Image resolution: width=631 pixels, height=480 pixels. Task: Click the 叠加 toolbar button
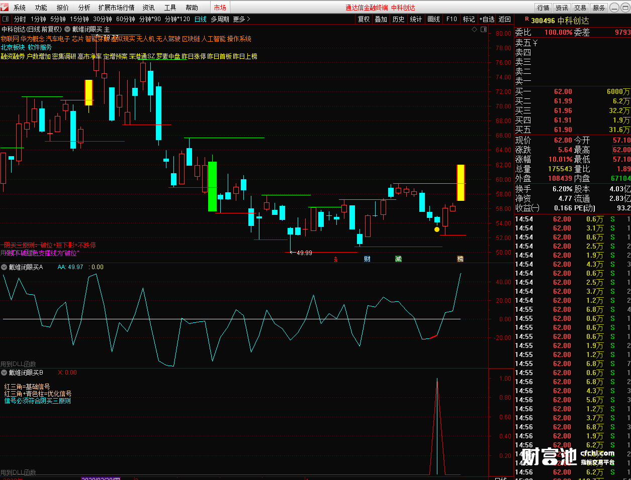(x=381, y=19)
